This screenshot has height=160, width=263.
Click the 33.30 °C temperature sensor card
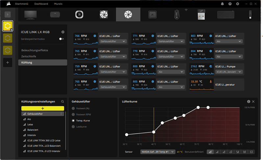point(217,85)
